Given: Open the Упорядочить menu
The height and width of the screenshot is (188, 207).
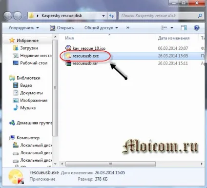Looking at the screenshot, I should pos(23,28).
